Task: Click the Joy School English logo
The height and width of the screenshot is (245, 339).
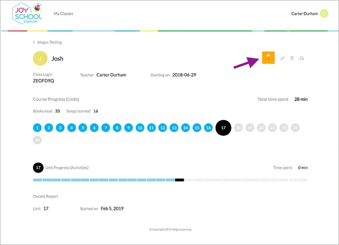Action: [27, 14]
